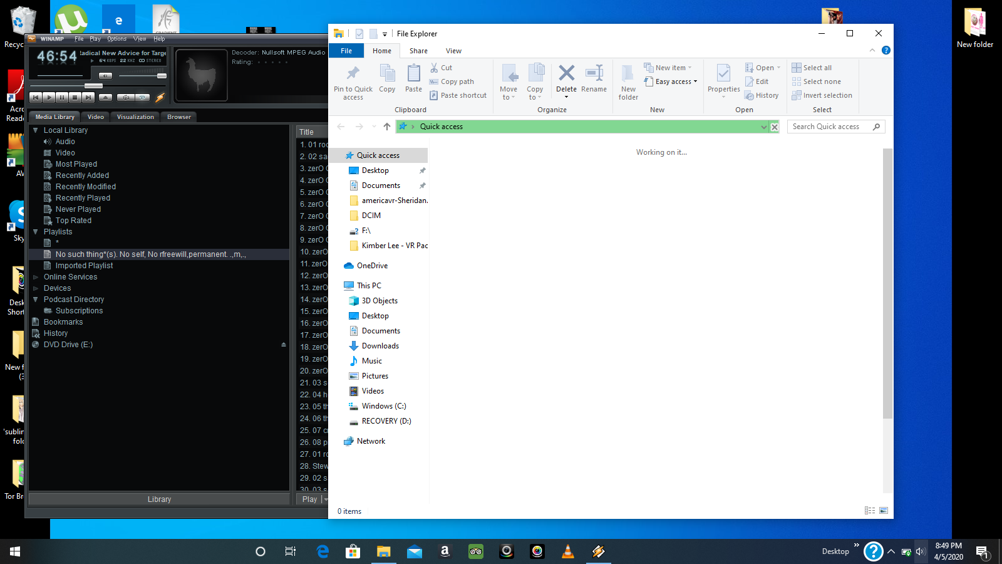Collapse the Local Library tree node
Viewport: 1002px width, 564px height.
pos(36,130)
